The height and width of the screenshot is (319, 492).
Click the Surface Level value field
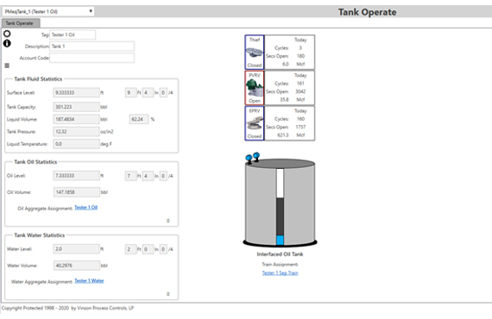(x=76, y=92)
